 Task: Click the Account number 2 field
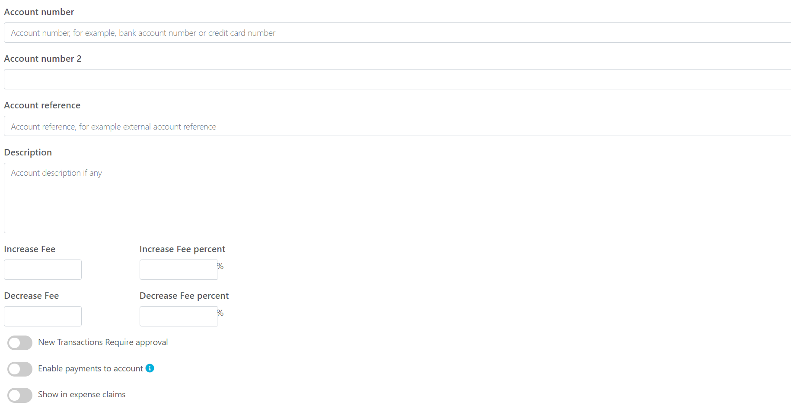click(x=398, y=79)
